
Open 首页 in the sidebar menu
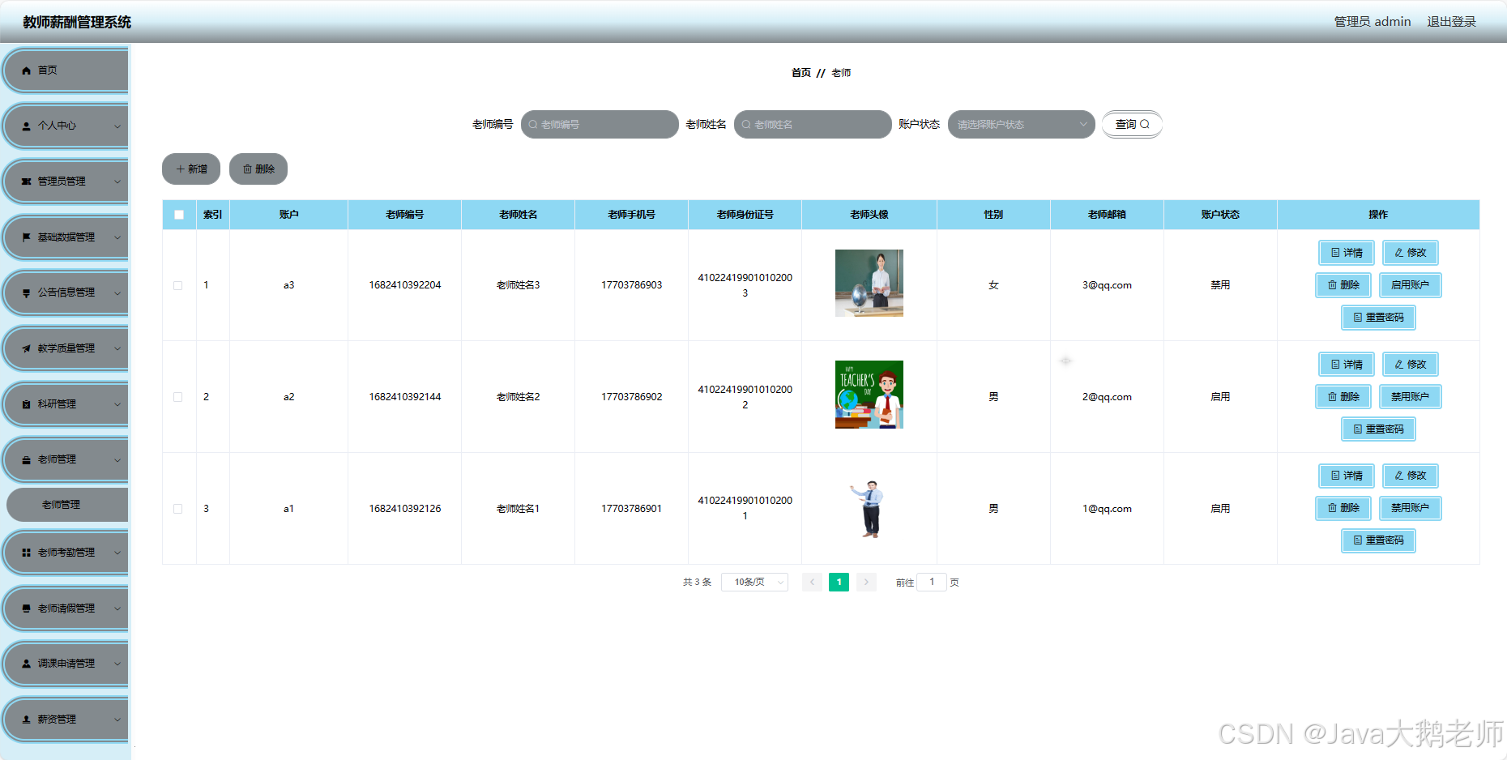pyautogui.click(x=66, y=70)
